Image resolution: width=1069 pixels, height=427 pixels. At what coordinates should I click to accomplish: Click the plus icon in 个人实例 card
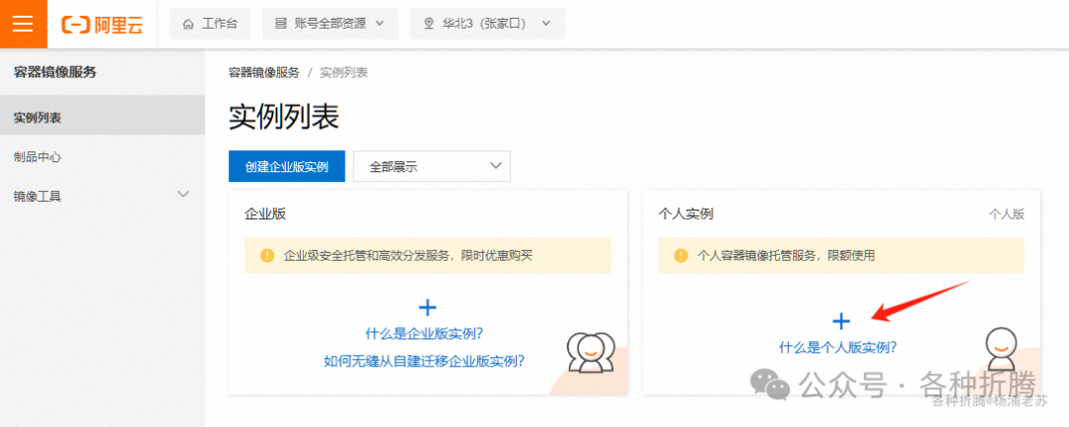[841, 321]
